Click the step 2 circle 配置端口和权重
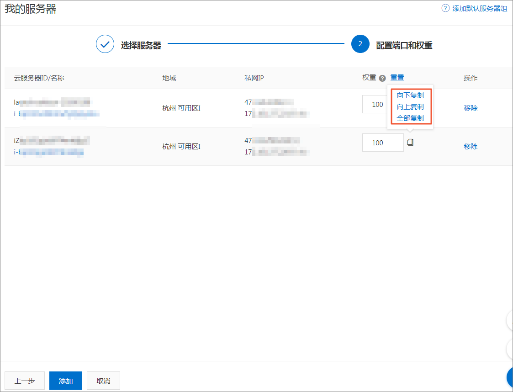This screenshot has height=392, width=513. pyautogui.click(x=360, y=44)
